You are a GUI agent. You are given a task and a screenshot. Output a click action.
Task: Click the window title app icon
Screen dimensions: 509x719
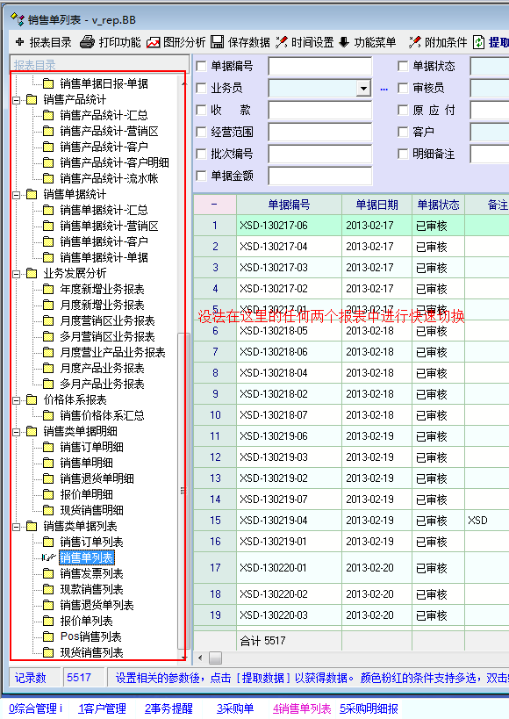(x=17, y=19)
